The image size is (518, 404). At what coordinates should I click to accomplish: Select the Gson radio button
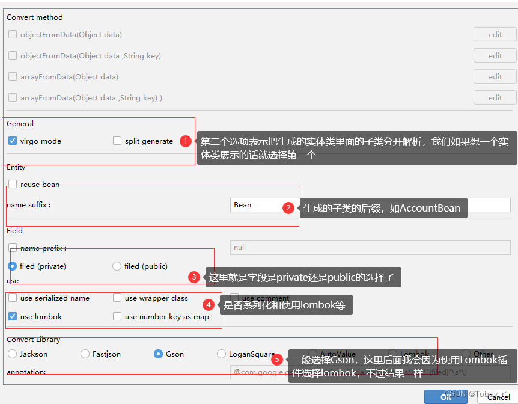tap(158, 353)
